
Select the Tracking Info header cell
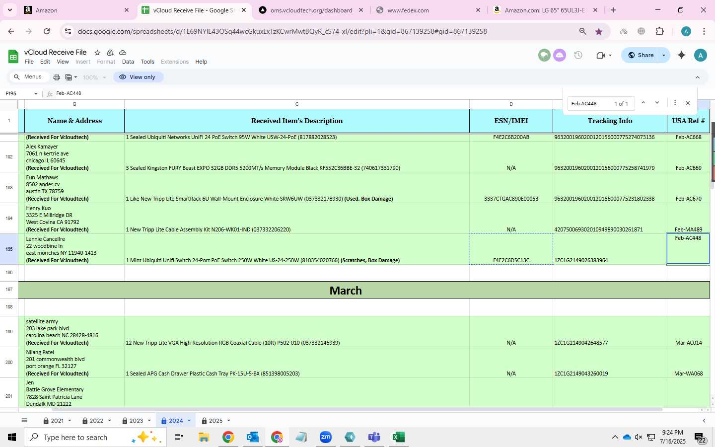pyautogui.click(x=610, y=121)
